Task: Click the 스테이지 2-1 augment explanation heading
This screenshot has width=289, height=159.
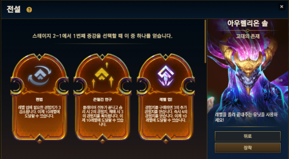Action: pos(102,36)
